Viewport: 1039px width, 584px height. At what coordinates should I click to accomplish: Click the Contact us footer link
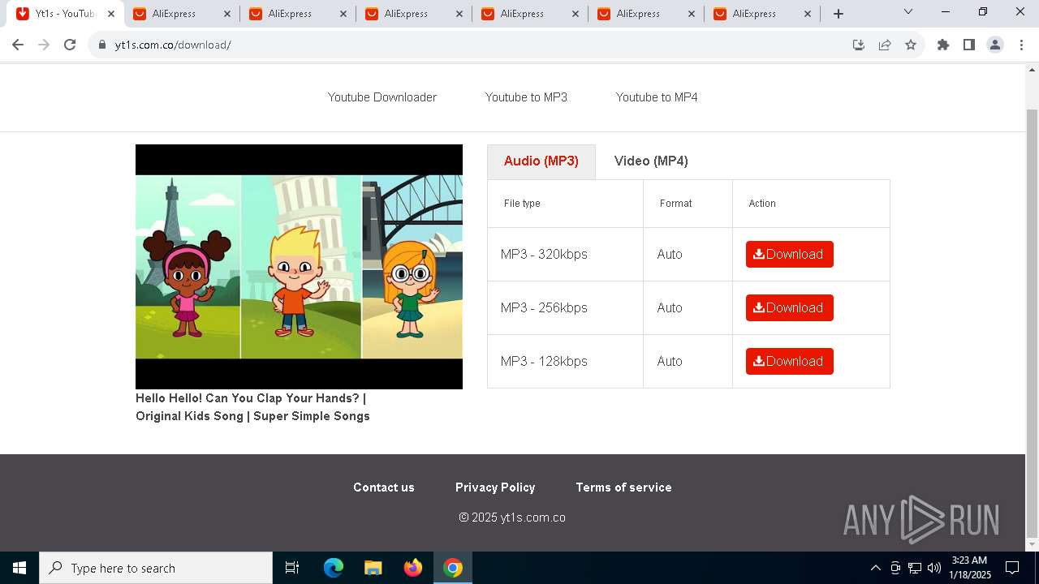click(384, 487)
